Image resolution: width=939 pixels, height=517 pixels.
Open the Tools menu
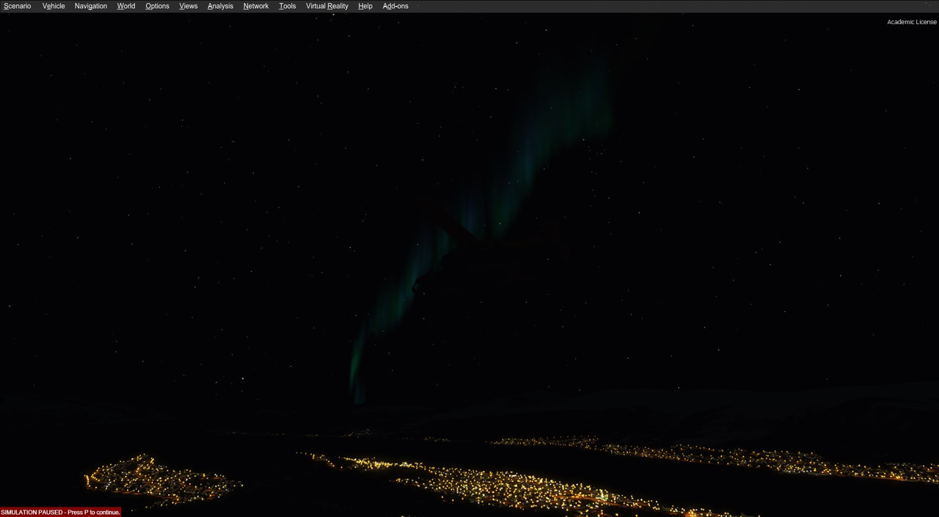click(288, 6)
